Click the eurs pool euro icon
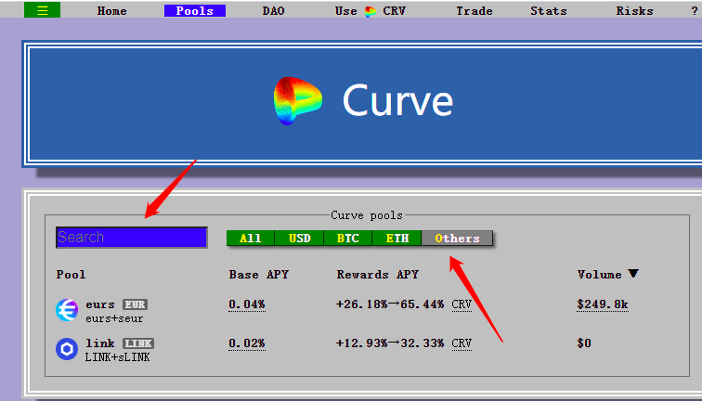 click(67, 310)
